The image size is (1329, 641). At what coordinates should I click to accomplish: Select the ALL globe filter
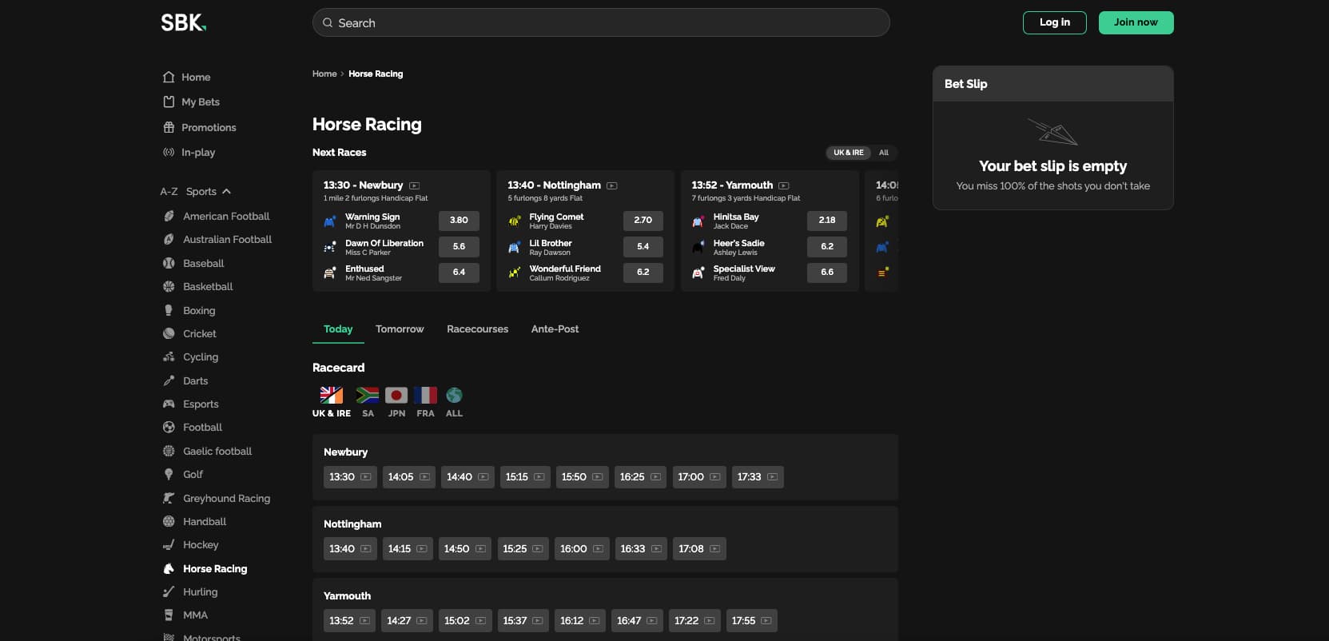tap(454, 402)
